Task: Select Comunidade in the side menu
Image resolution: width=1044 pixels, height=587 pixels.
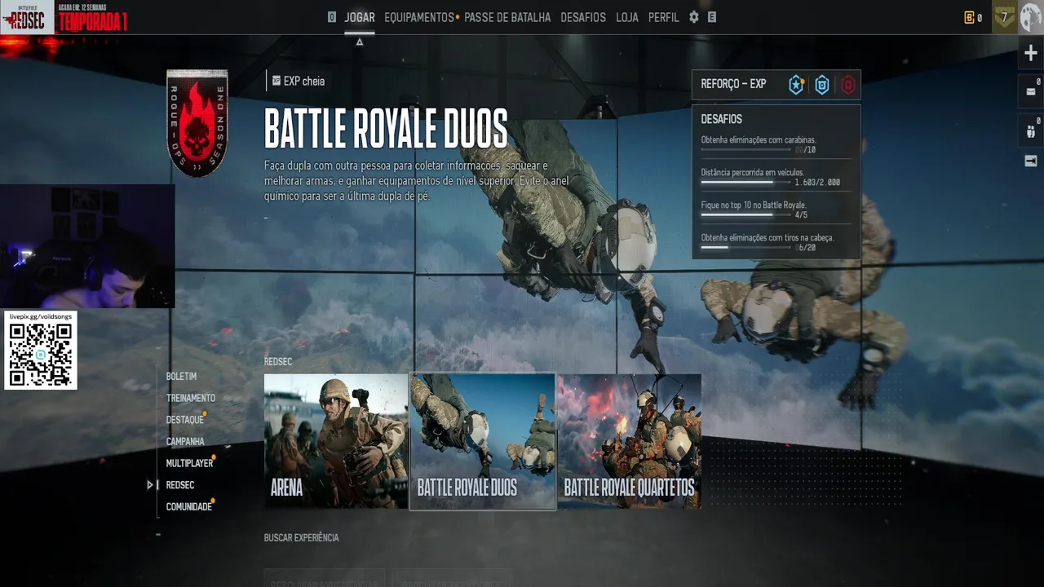Action: 189,507
